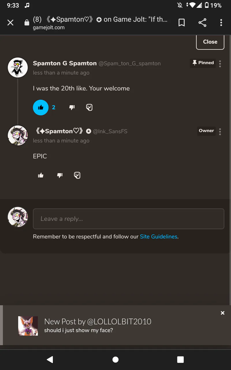Tap the Android back navigation button
This screenshot has width=231, height=370.
(50, 359)
